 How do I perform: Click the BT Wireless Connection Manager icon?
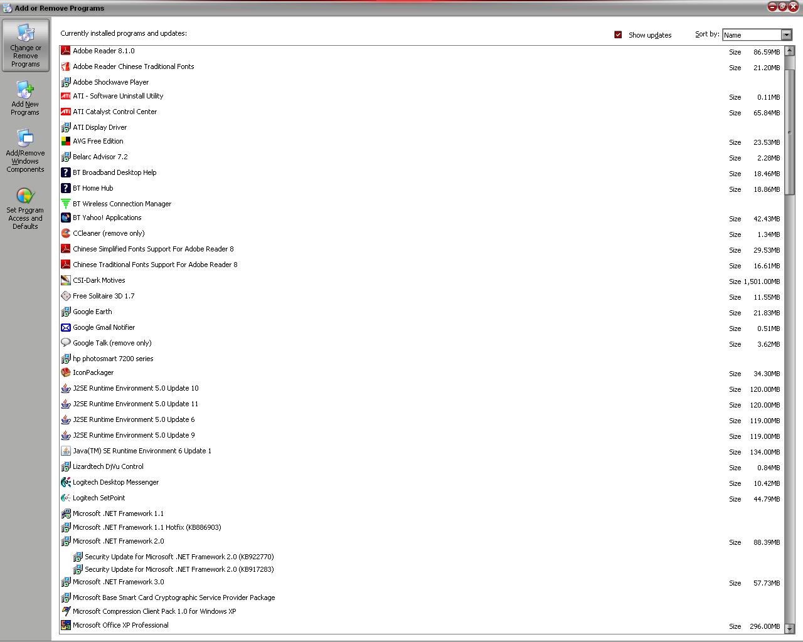(x=65, y=204)
